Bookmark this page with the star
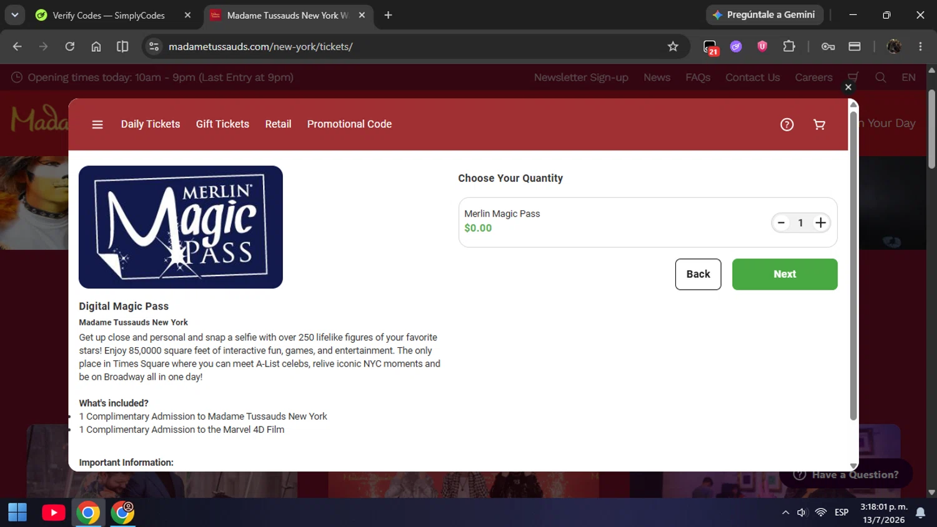 point(673,46)
